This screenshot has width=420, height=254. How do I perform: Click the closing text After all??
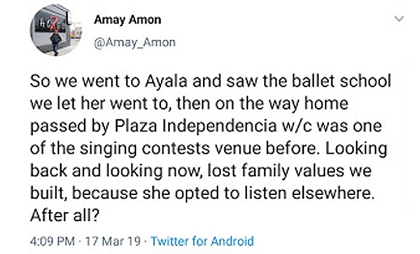65,215
